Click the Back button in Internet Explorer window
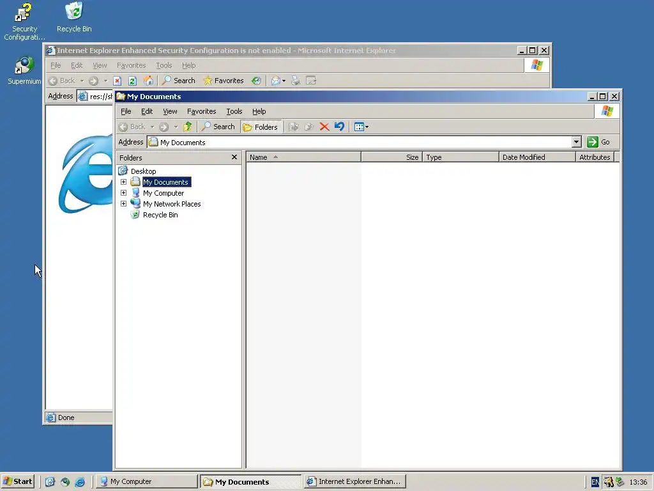The image size is (654, 491). (62, 81)
